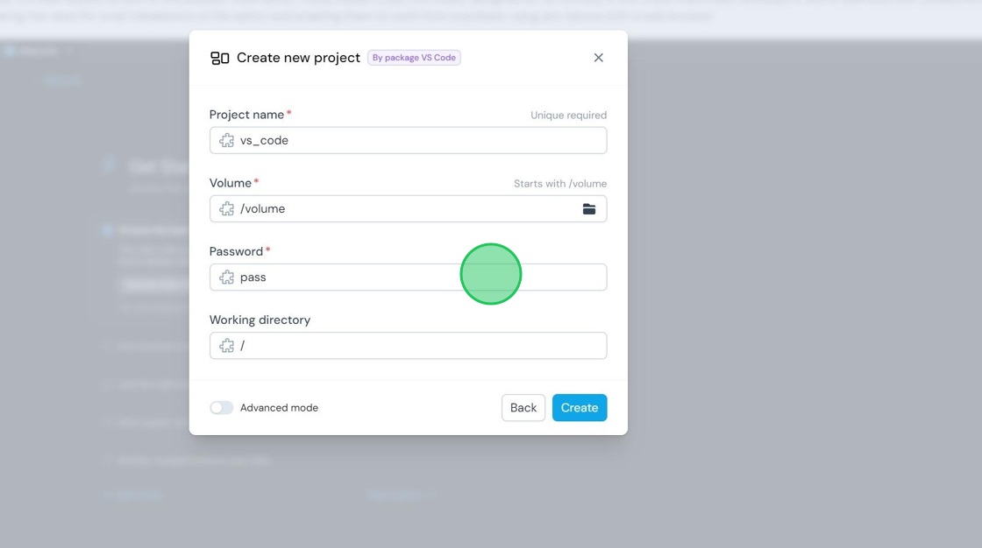
Task: Click the Create new project title
Action: coord(298,58)
